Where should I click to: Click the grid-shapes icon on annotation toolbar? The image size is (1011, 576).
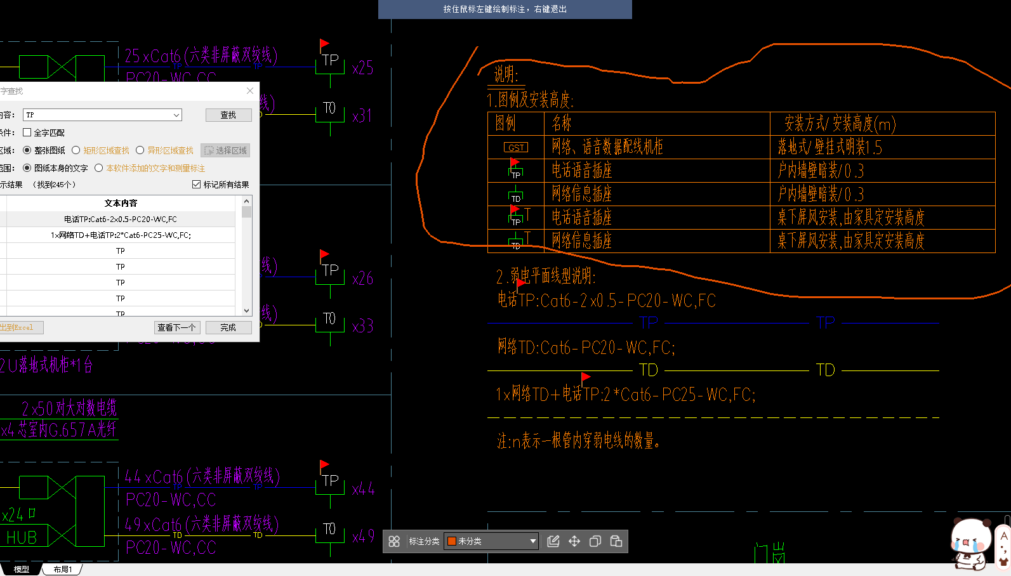[394, 541]
